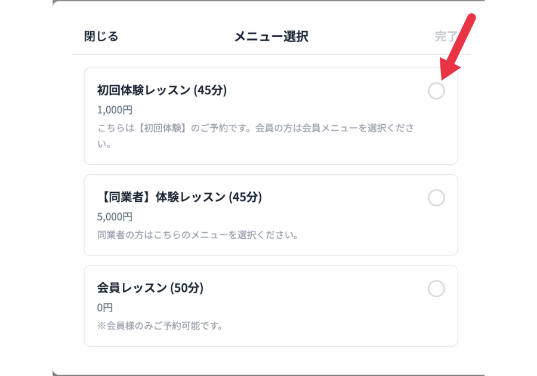Click the (50分) duration in member lesson title
This screenshot has width=537, height=376.
click(x=187, y=288)
